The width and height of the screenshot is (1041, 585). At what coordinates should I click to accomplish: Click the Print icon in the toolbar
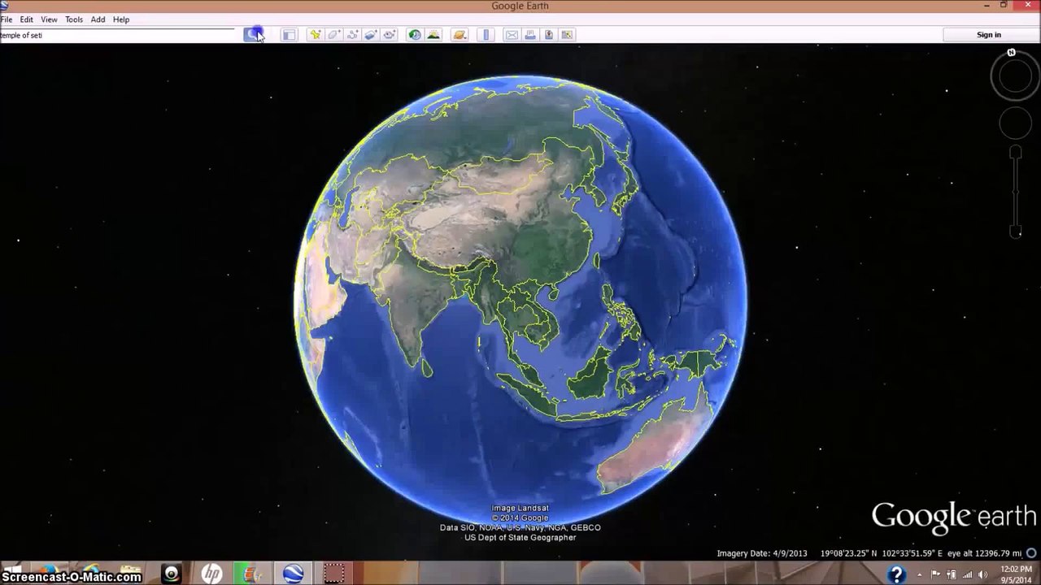[530, 35]
